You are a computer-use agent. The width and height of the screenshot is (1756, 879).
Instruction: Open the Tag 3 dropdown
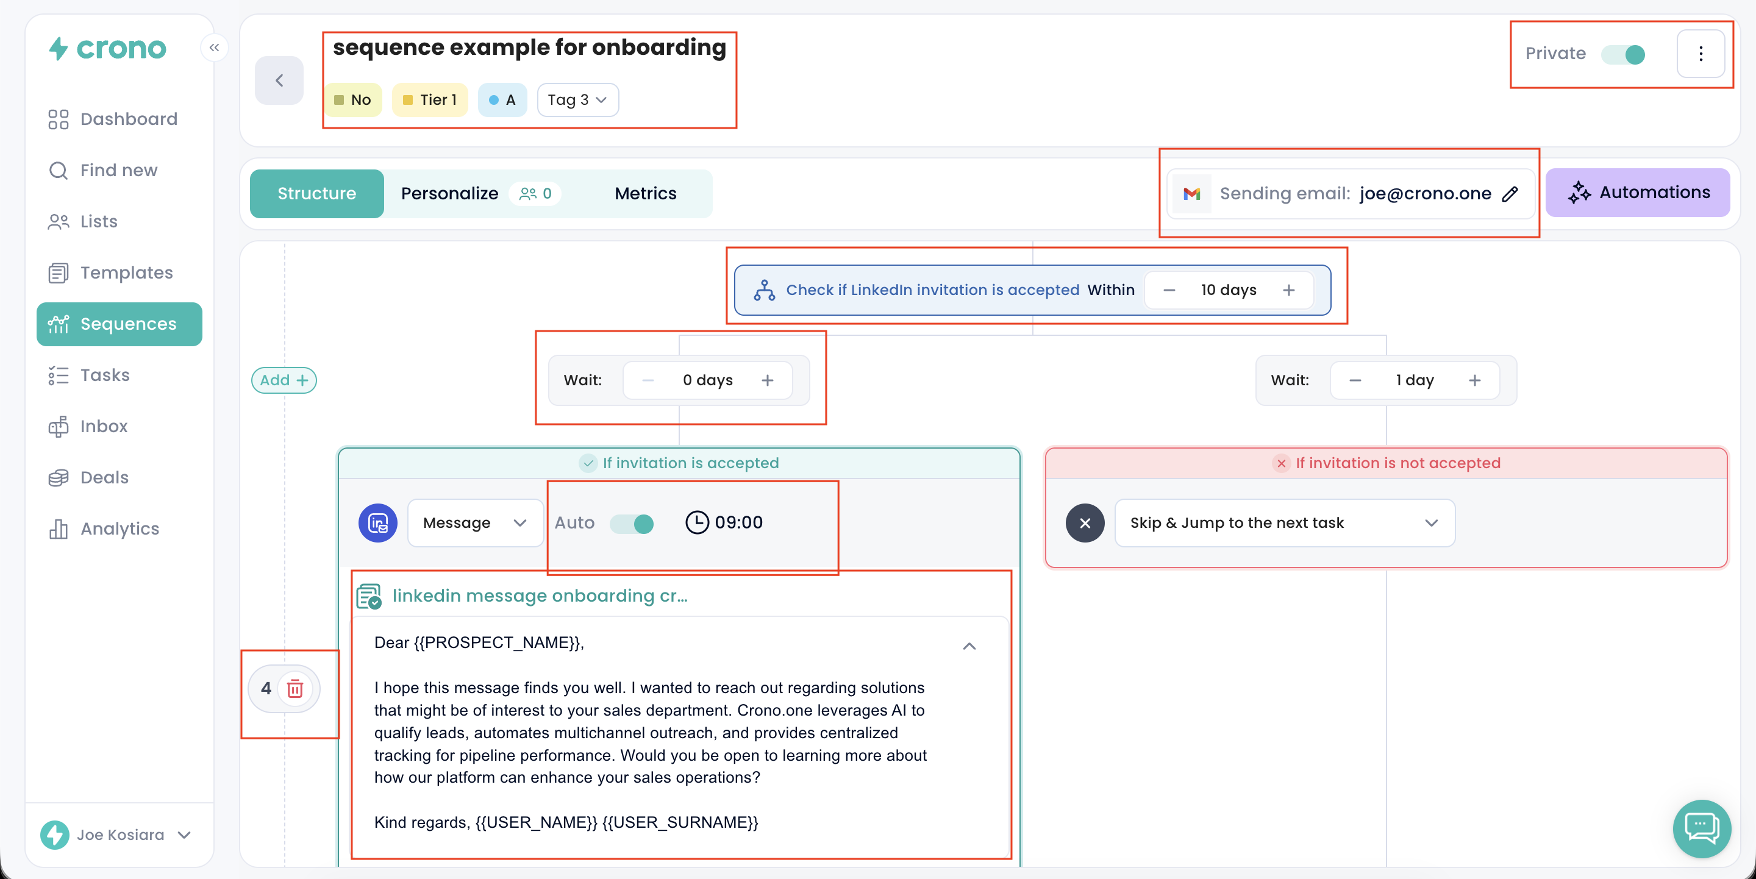click(x=577, y=100)
